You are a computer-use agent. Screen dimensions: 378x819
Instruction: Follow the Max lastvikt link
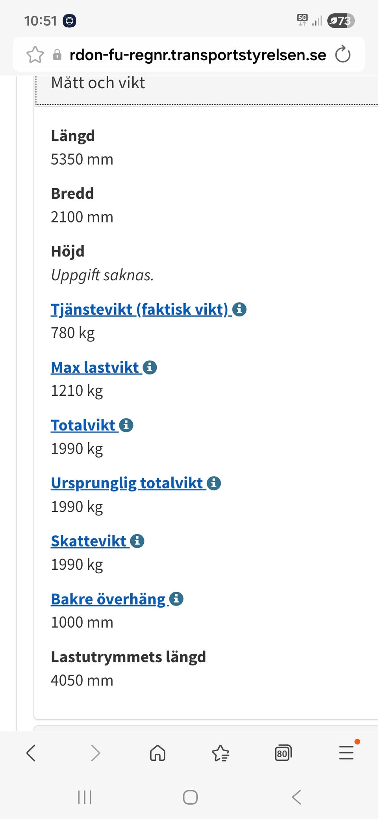(x=95, y=367)
